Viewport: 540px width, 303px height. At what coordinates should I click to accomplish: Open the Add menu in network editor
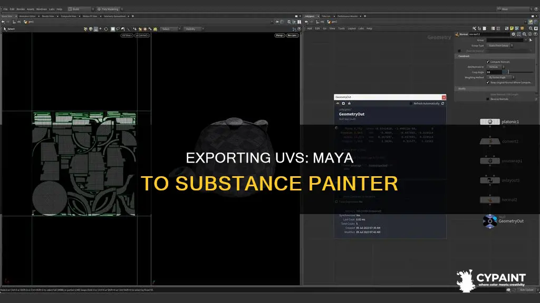coord(310,28)
